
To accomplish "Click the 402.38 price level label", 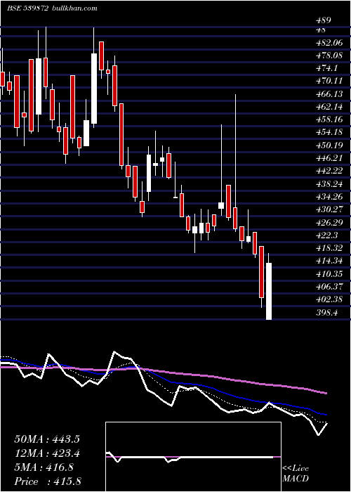I will [329, 299].
